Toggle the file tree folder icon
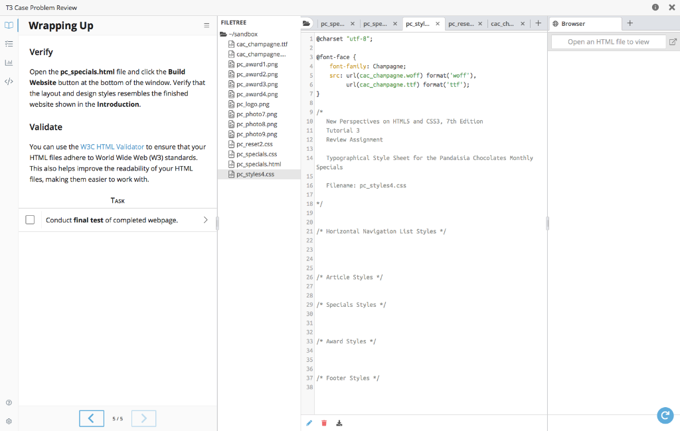The image size is (680, 431). tap(306, 24)
